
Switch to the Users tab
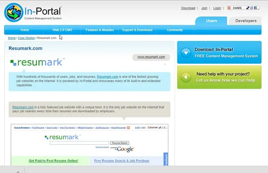(212, 21)
